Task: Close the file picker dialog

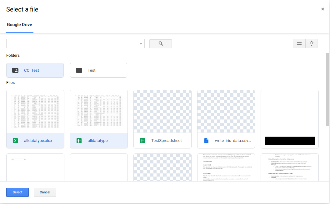Action: (322, 9)
